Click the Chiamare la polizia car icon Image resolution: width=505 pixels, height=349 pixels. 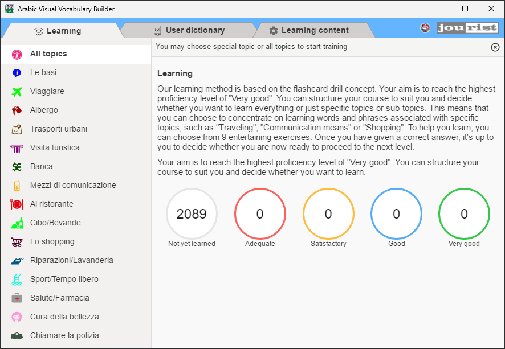[17, 336]
